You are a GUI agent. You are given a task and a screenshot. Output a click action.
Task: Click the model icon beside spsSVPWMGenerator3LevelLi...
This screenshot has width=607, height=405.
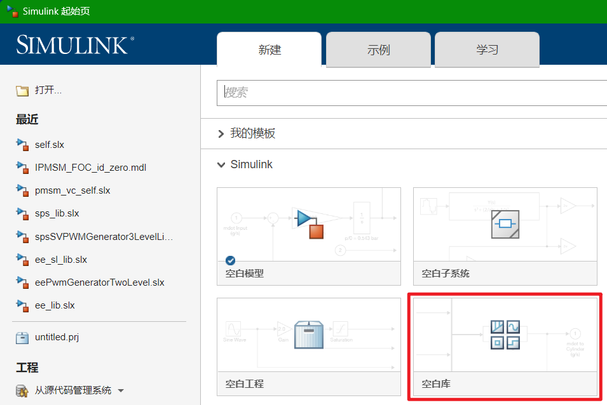[x=22, y=237]
